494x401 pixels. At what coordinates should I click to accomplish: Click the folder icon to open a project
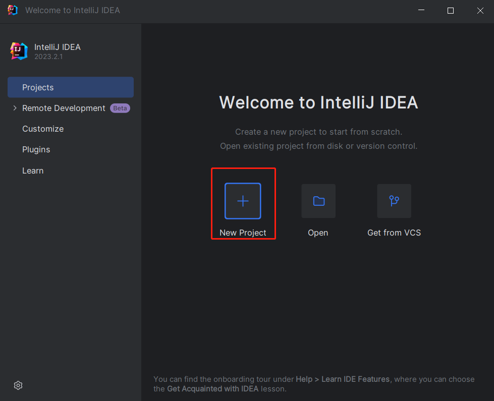(x=318, y=201)
